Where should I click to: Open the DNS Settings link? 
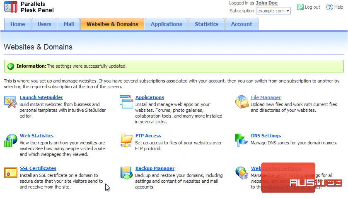[266, 136]
